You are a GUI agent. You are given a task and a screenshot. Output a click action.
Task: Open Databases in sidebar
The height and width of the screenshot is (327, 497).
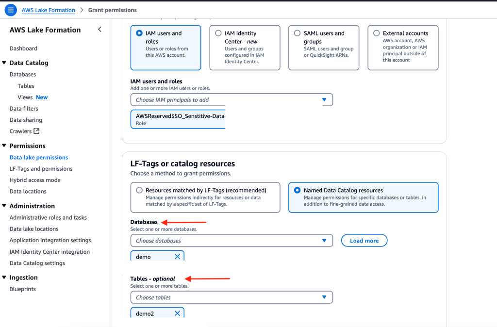click(x=23, y=74)
